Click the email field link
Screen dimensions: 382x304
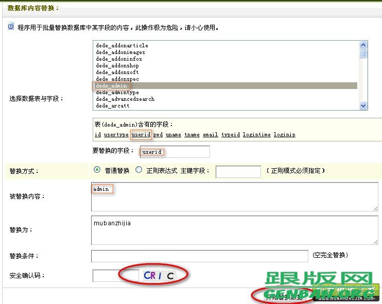tap(210, 135)
